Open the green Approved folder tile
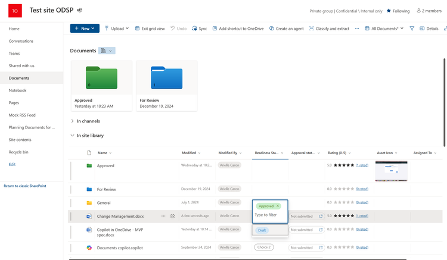The height and width of the screenshot is (260, 447). pyautogui.click(x=101, y=86)
